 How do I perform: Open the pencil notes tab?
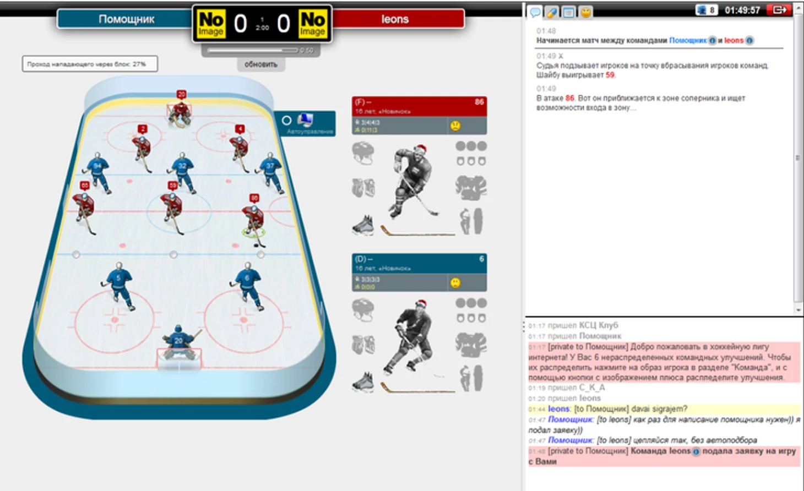552,12
